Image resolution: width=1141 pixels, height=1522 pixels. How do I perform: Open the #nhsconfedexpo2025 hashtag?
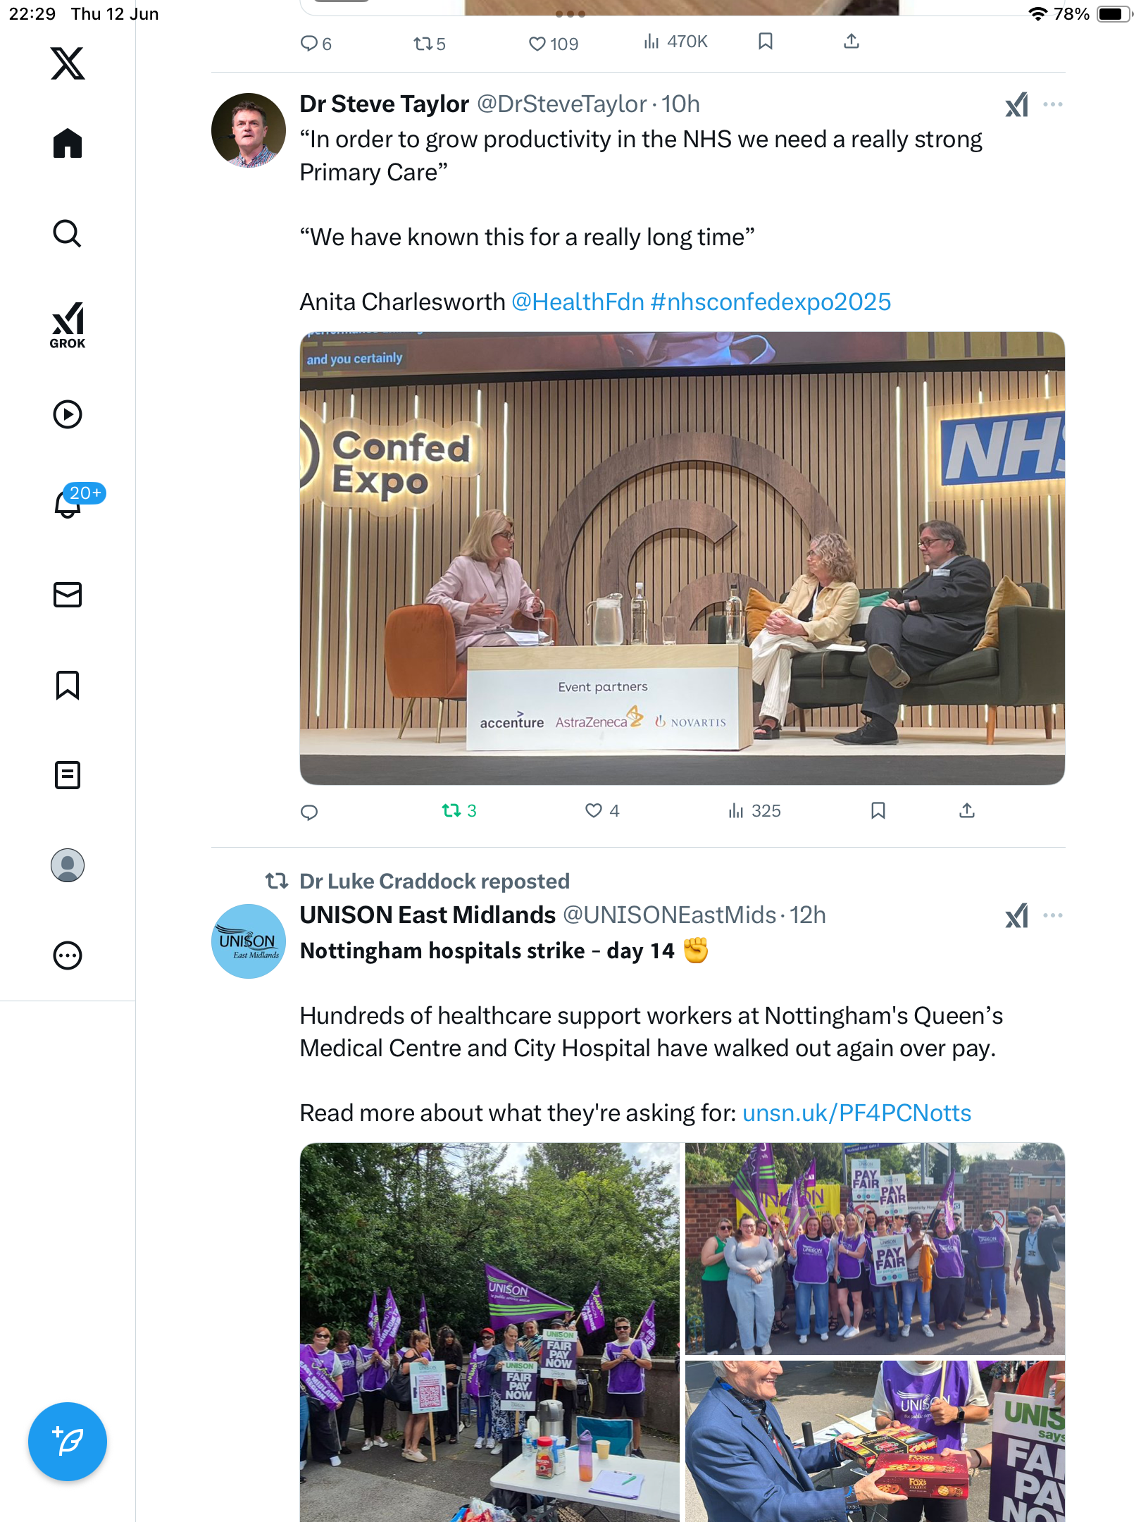point(771,302)
